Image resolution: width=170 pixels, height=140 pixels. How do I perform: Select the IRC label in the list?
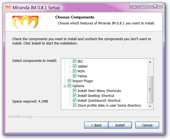tap(80, 61)
